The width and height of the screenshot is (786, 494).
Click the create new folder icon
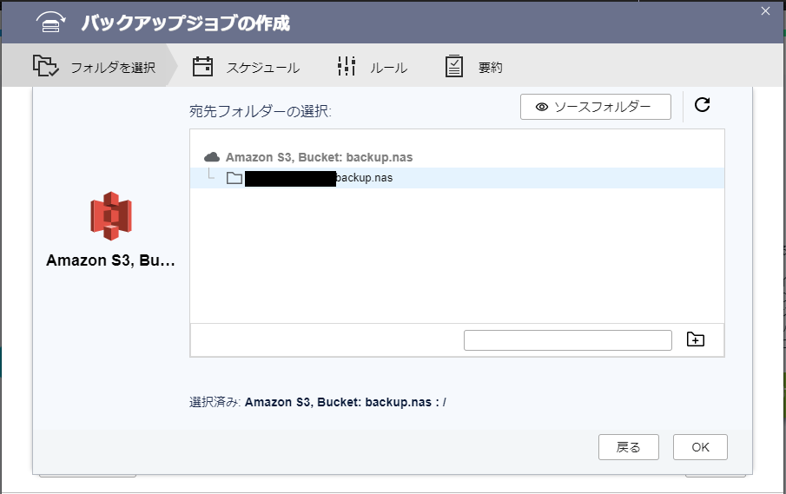point(696,339)
